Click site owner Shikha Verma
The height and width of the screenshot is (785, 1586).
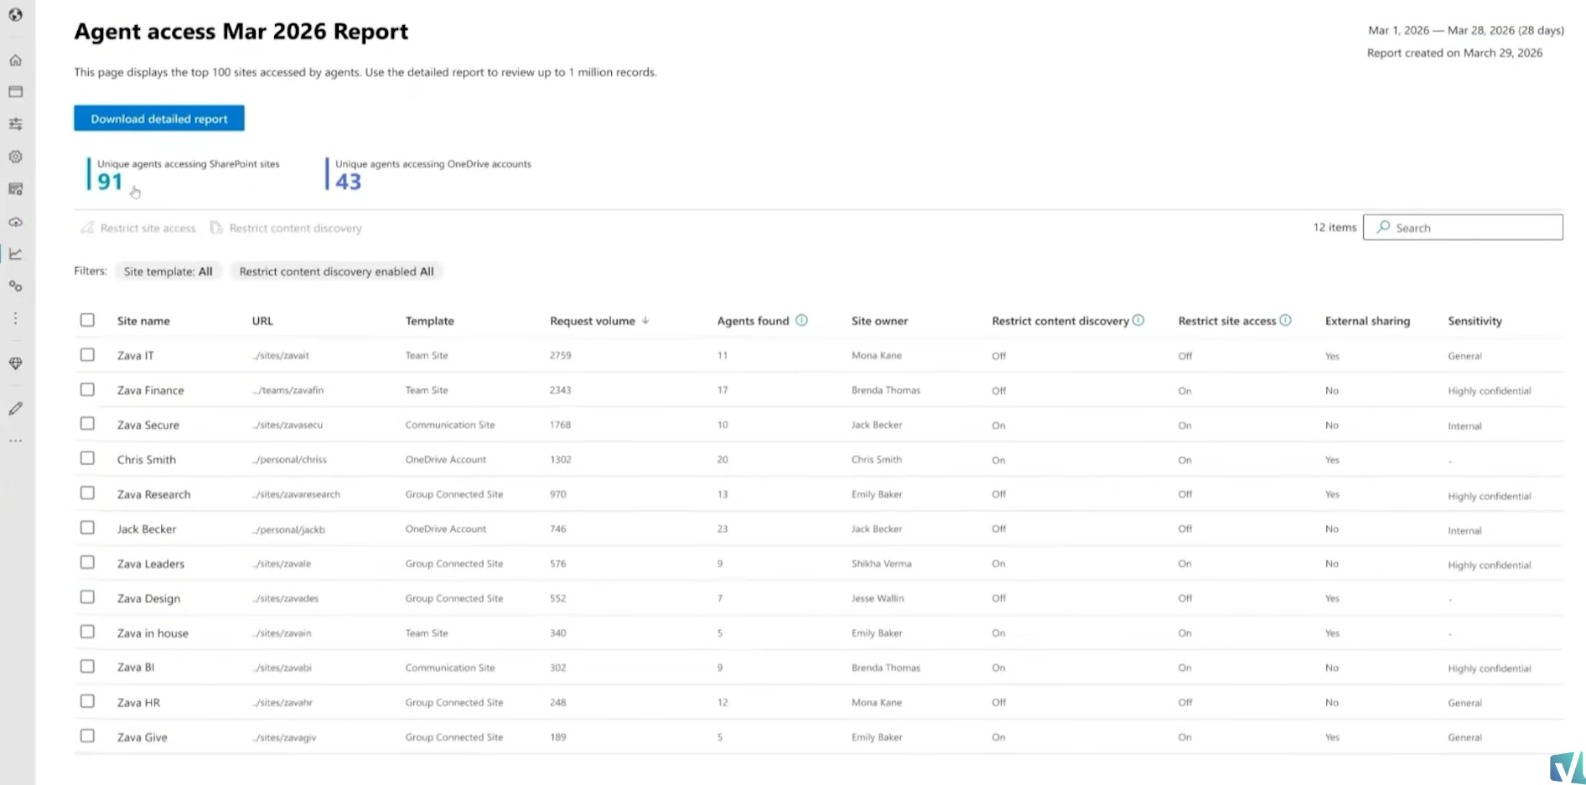(x=881, y=564)
